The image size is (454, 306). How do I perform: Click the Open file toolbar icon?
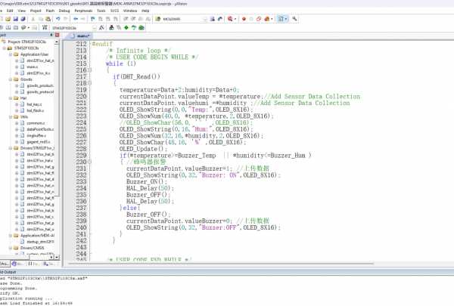click(8, 19)
